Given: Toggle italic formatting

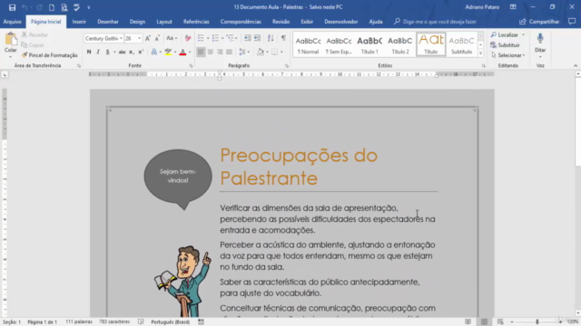Looking at the screenshot, I should click(98, 53).
